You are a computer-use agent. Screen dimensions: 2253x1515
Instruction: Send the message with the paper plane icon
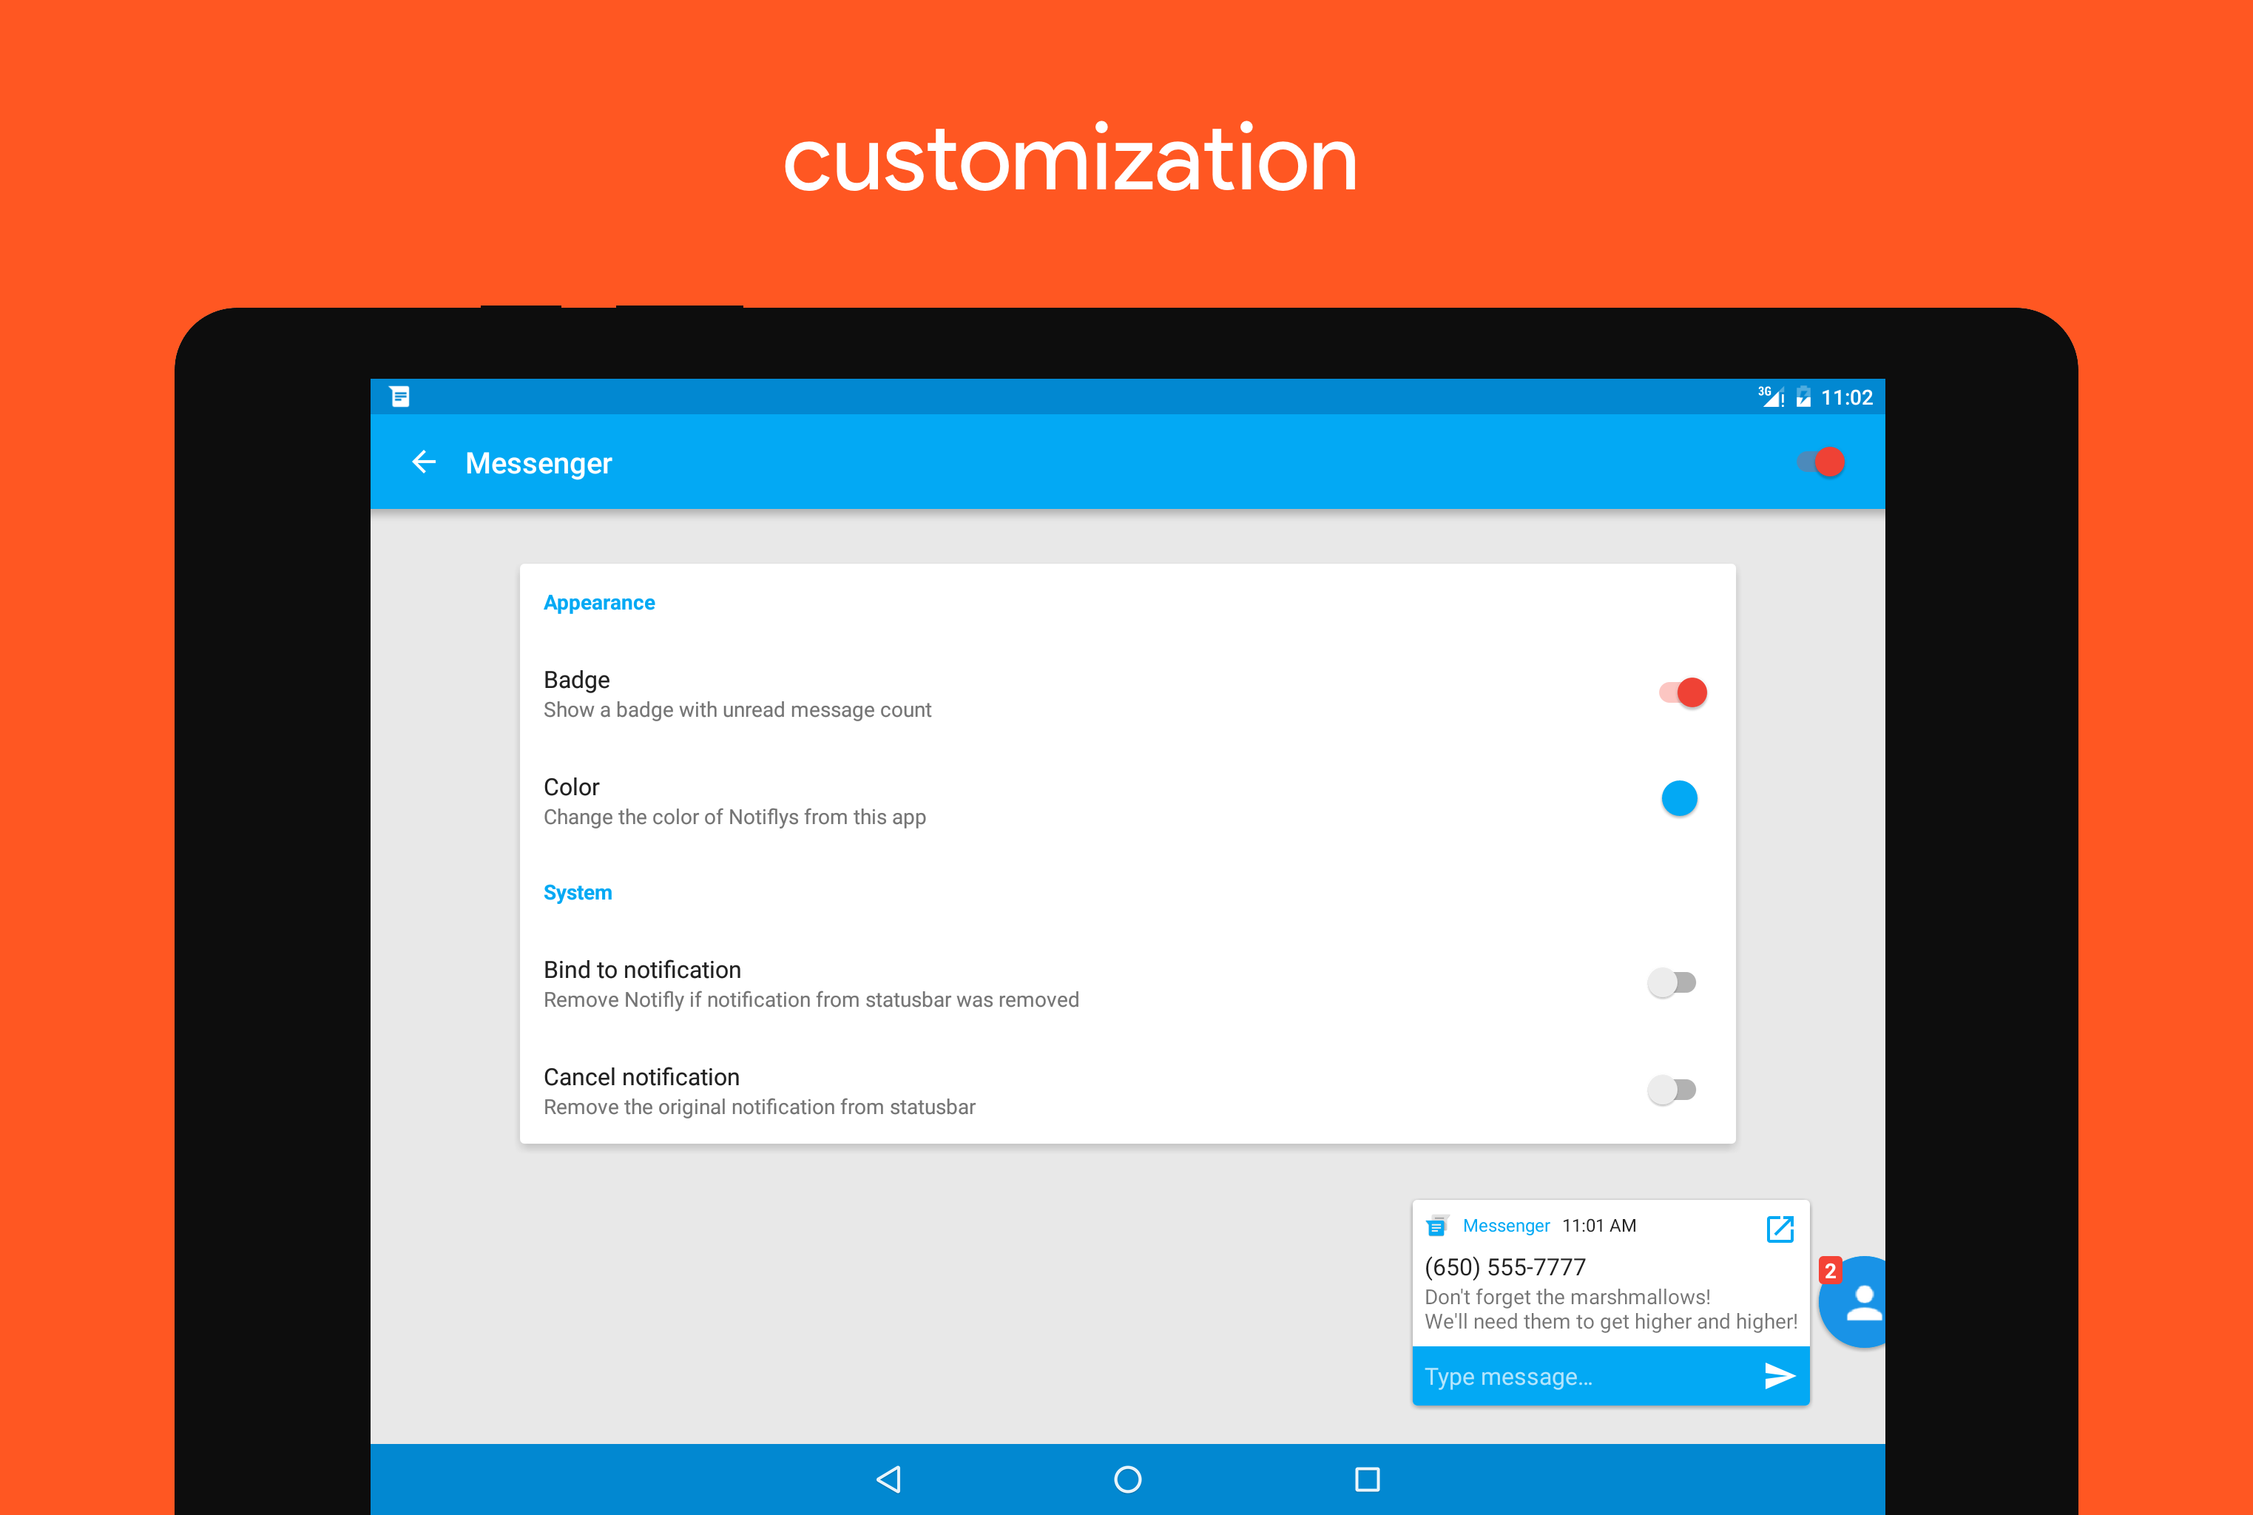point(1779,1376)
